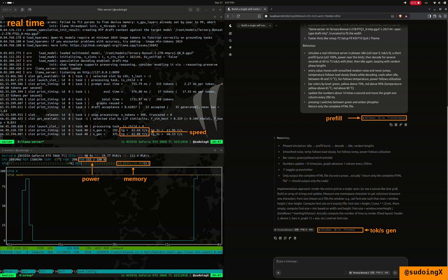Click the "POW 152 / 180 W" reading in nvtop
448x280 pixels.
tap(93, 159)
